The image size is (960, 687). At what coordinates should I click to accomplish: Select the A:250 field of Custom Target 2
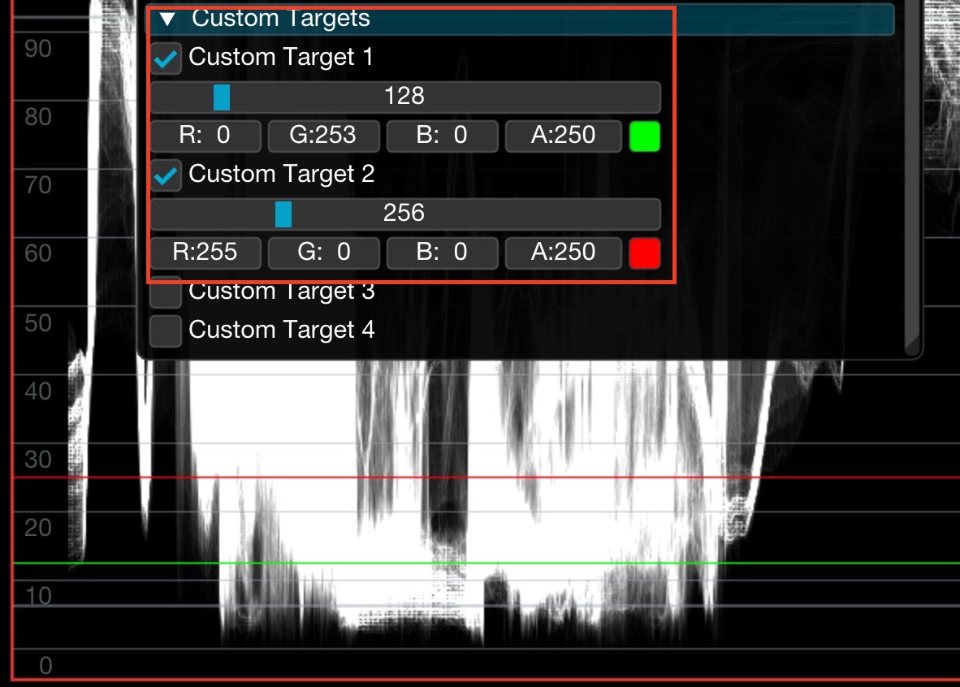click(564, 253)
